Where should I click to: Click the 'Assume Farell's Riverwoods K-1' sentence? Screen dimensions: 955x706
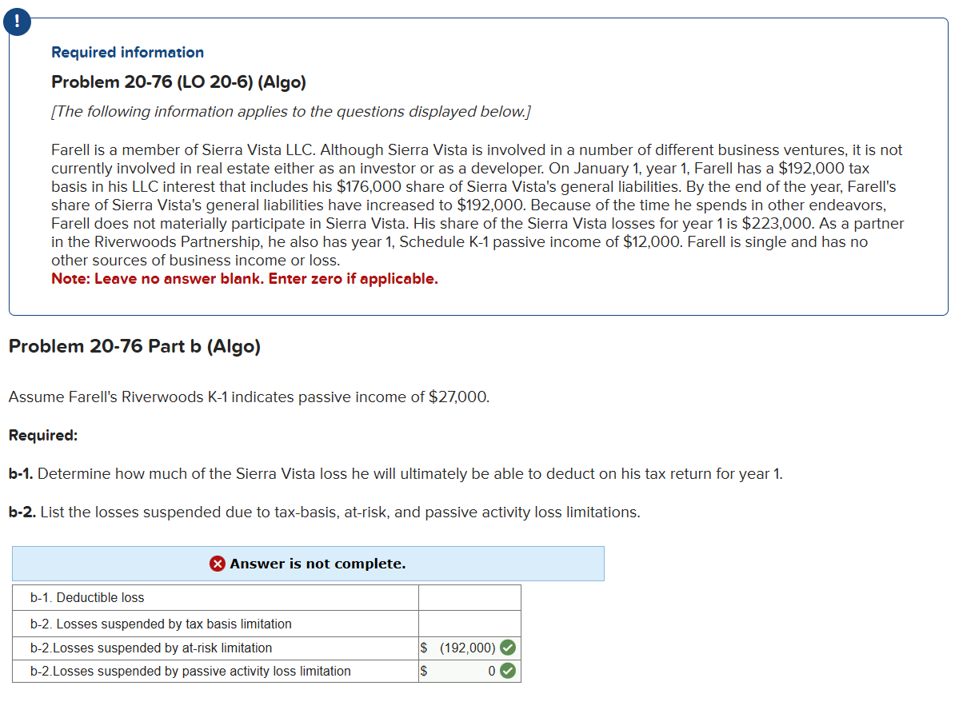pos(249,397)
